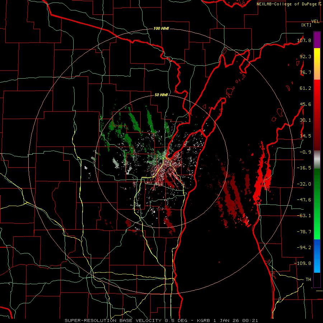The width and height of the screenshot is (323, 323).
Task: Click the -78.7 value on the velocity scale
Action: point(304,232)
